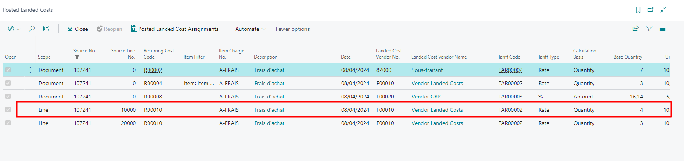Expand the Automate dropdown menu
The image size is (684, 161).
point(250,29)
